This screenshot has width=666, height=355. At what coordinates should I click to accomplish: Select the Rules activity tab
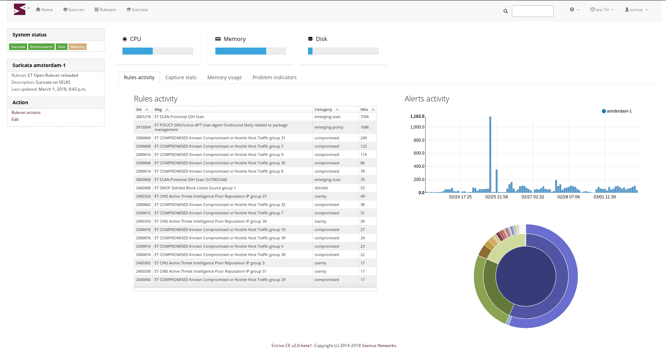tap(139, 77)
